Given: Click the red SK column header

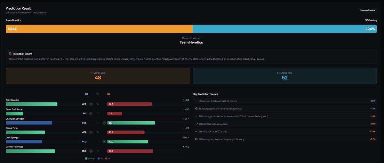Looking at the screenshot, I should 109,94.
